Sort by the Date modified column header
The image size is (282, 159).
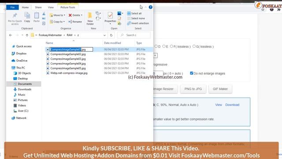(112, 43)
